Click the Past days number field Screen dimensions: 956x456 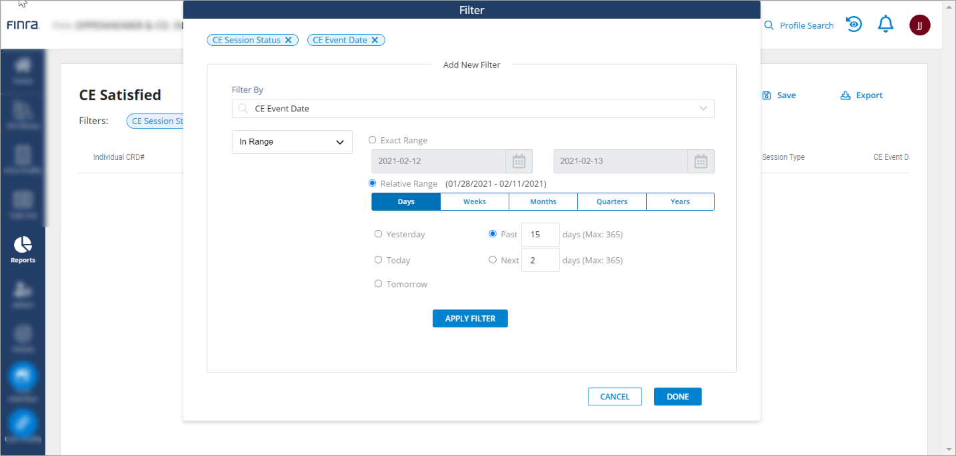[x=540, y=235]
